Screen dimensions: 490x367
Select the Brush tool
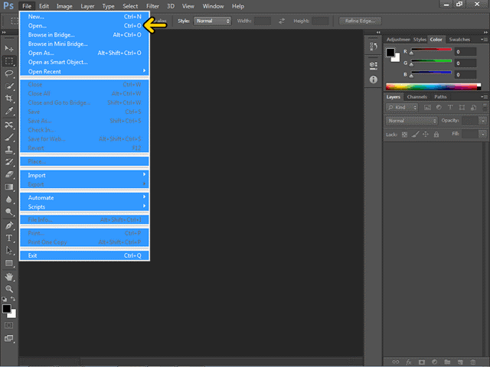9,138
